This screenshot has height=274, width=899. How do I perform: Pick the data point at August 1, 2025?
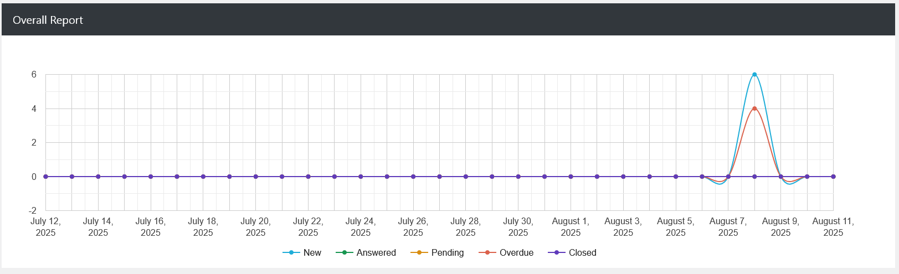pos(571,177)
